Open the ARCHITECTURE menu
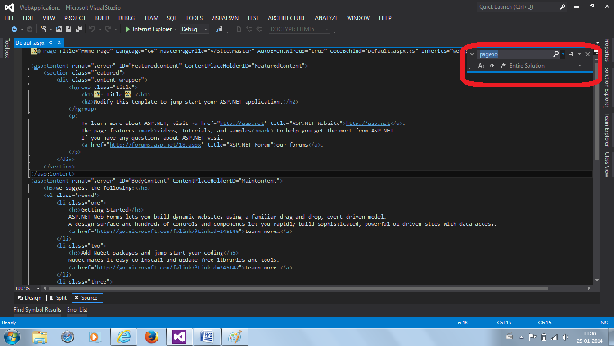Viewport: 614px width, 346px height. pos(286,18)
